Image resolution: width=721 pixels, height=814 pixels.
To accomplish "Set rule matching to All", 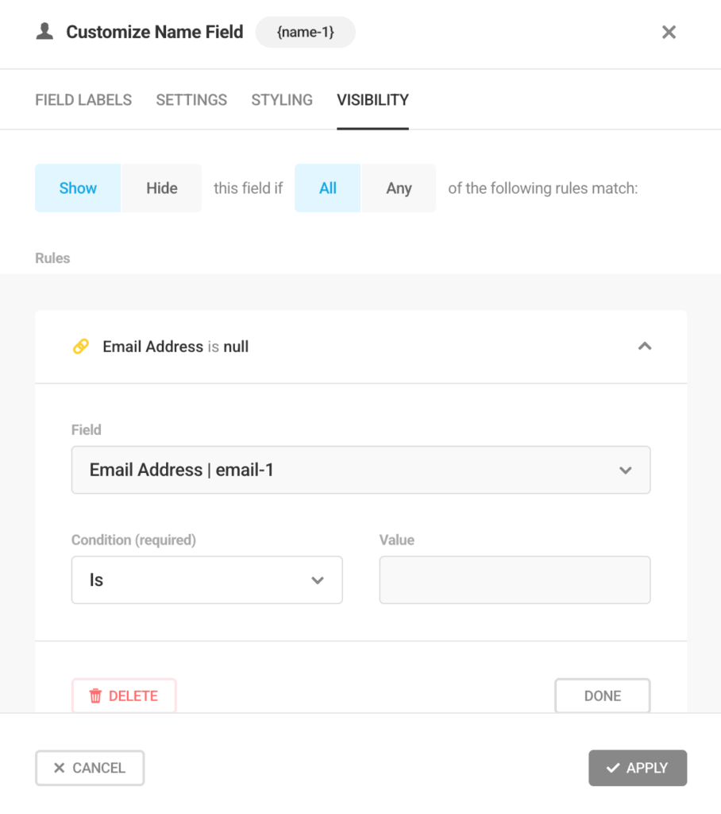I will 328,188.
